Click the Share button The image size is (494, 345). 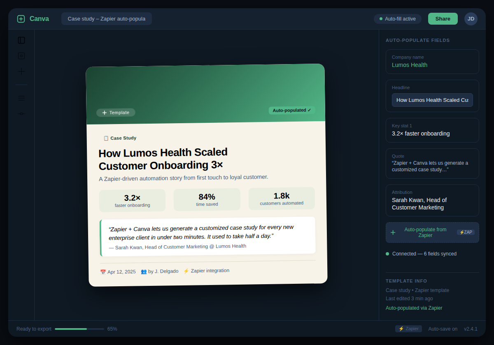pyautogui.click(x=443, y=19)
